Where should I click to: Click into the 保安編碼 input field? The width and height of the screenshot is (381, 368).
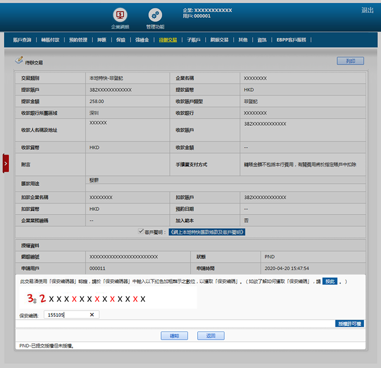(x=65, y=315)
